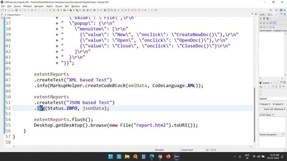This screenshot has height=161, width=287.
Task: Click Remove Launch X icon in Console
Action: [x=264, y=18]
